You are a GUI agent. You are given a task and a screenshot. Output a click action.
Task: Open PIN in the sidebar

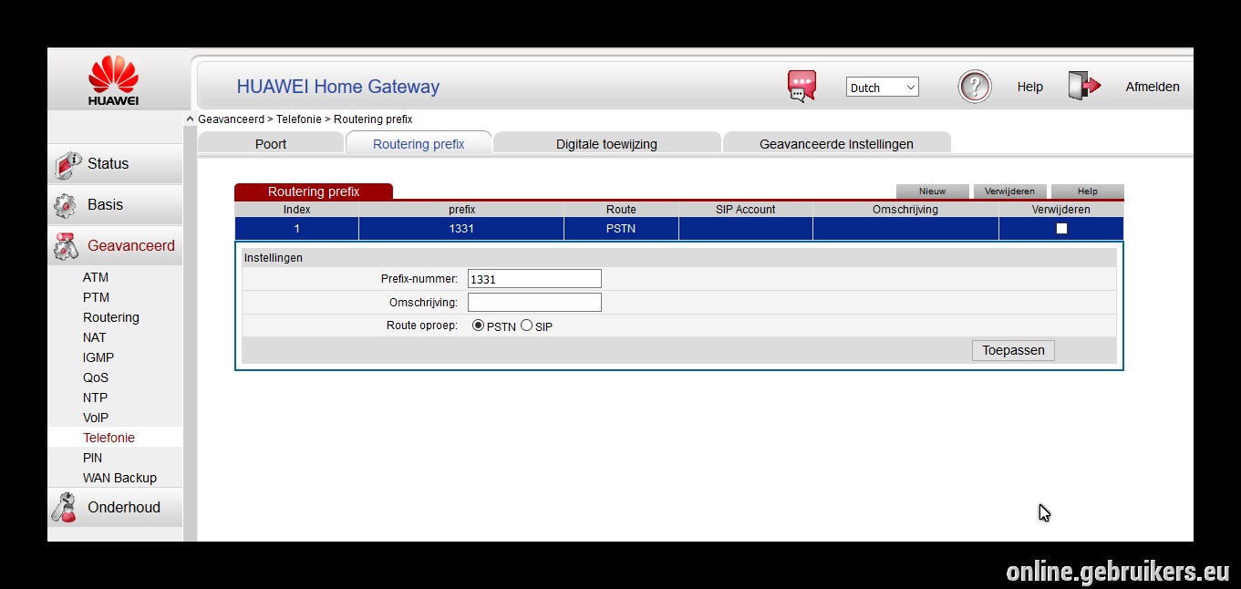point(92,458)
